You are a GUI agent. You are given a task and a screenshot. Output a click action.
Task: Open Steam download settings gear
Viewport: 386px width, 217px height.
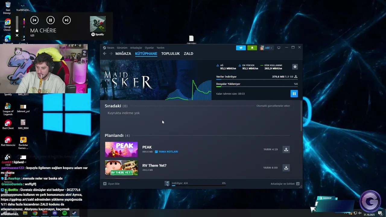pyautogui.click(x=295, y=67)
